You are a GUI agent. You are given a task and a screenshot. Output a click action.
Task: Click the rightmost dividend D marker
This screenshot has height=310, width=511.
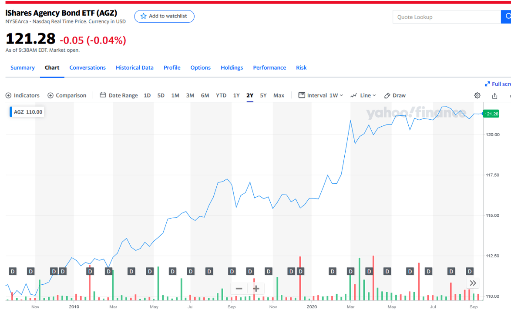click(x=470, y=271)
